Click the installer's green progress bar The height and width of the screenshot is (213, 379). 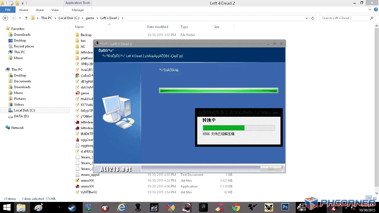pos(218,90)
